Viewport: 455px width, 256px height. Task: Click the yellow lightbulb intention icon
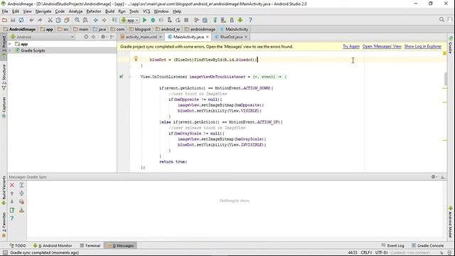click(x=136, y=59)
